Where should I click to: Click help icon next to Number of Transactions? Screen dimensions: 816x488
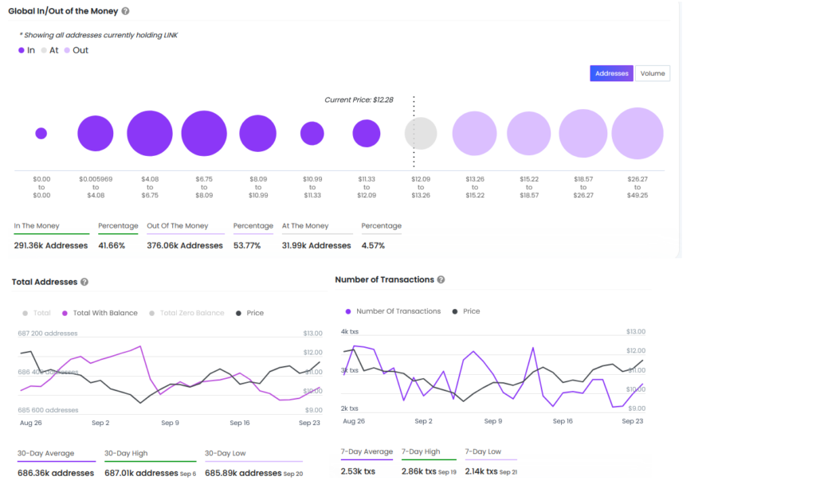point(441,279)
